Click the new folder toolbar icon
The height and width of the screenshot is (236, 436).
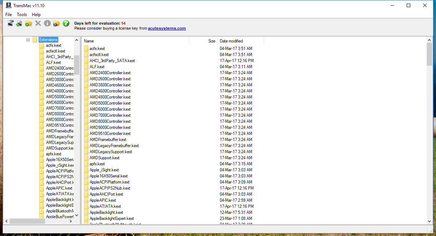pyautogui.click(x=29, y=23)
